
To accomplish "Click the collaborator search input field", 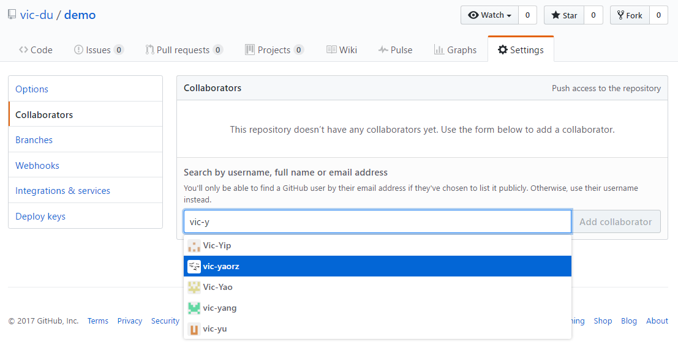I will [377, 221].
